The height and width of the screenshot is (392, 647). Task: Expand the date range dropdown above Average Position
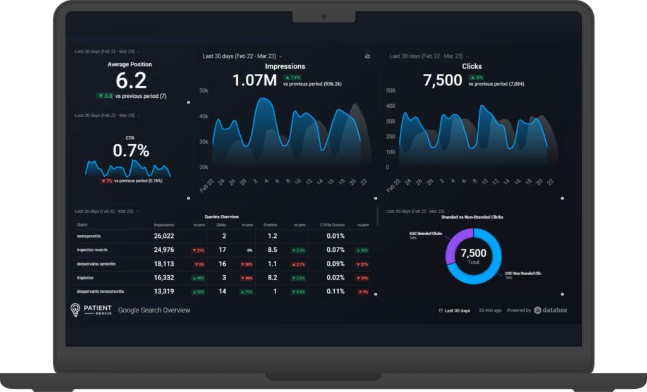(x=139, y=51)
